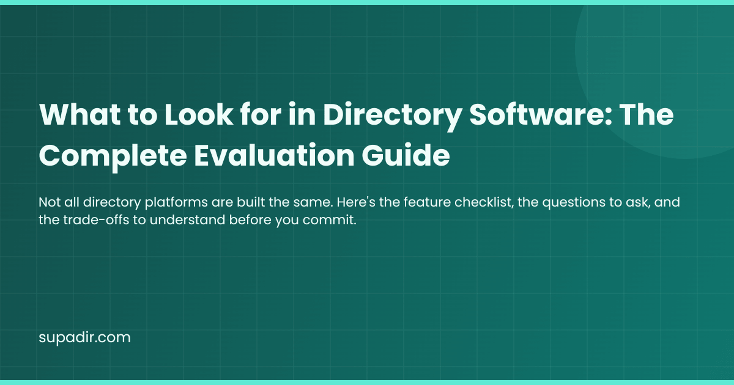The width and height of the screenshot is (734, 385).
Task: Click the headline "What to Look for in Directory Software"
Action: (356, 136)
